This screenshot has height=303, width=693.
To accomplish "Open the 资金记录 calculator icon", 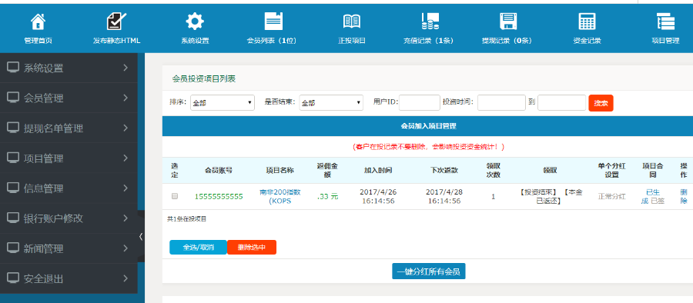I will tap(587, 22).
